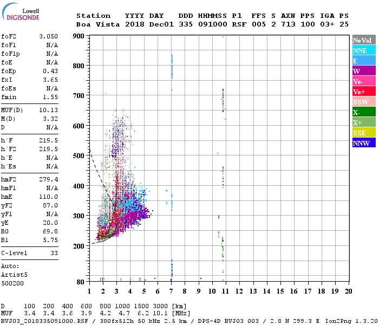
Task: Select the E blue legend swatch
Action: click(x=364, y=61)
